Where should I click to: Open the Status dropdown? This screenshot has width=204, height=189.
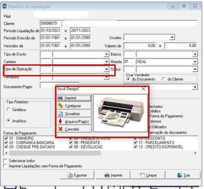(x=195, y=69)
